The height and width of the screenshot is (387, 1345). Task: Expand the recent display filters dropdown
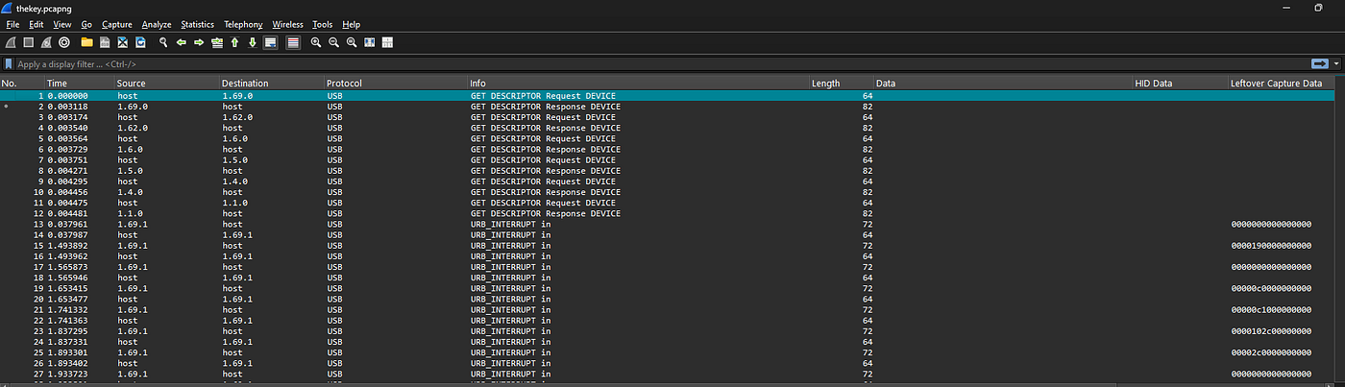[x=1335, y=63]
